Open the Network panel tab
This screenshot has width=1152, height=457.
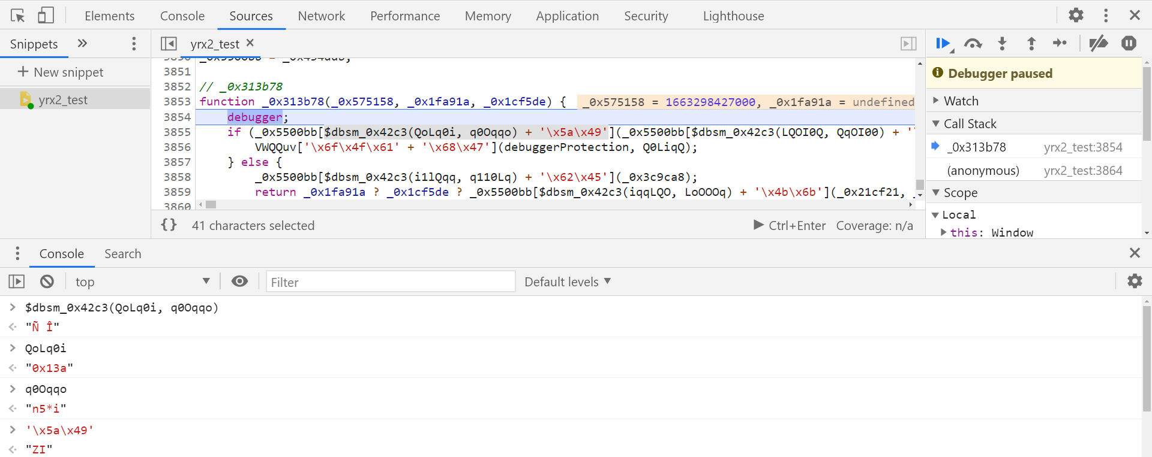coord(322,16)
